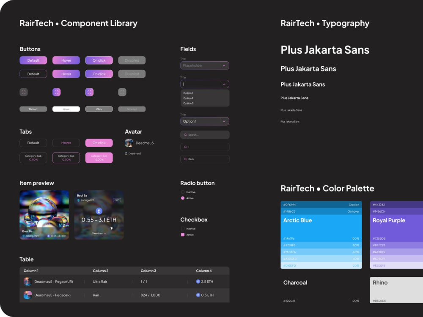Pick the #443783 dark purple swatch

(397, 205)
